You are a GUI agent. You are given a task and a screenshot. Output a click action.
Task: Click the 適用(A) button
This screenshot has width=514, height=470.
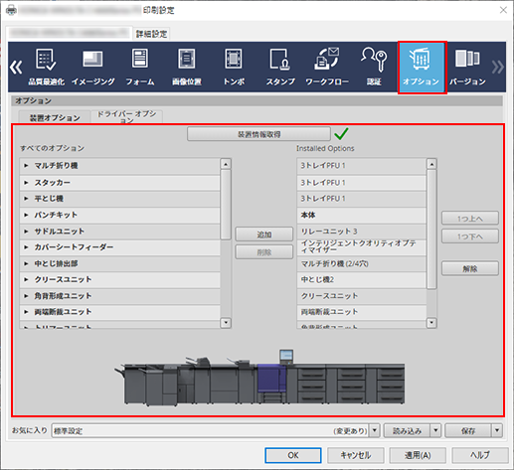[418, 455]
